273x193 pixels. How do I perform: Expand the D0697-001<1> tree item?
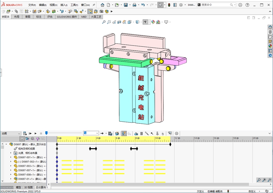click(x=11, y=157)
